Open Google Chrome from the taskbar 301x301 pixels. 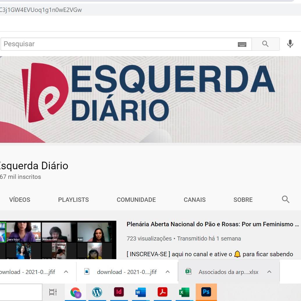point(75,292)
